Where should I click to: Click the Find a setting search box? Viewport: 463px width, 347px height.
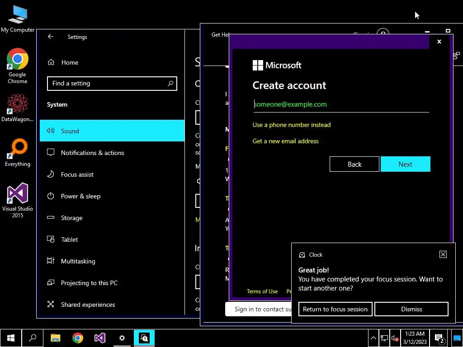112,84
